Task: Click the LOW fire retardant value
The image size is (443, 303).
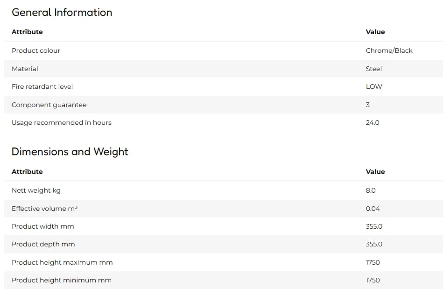Action: tap(374, 87)
